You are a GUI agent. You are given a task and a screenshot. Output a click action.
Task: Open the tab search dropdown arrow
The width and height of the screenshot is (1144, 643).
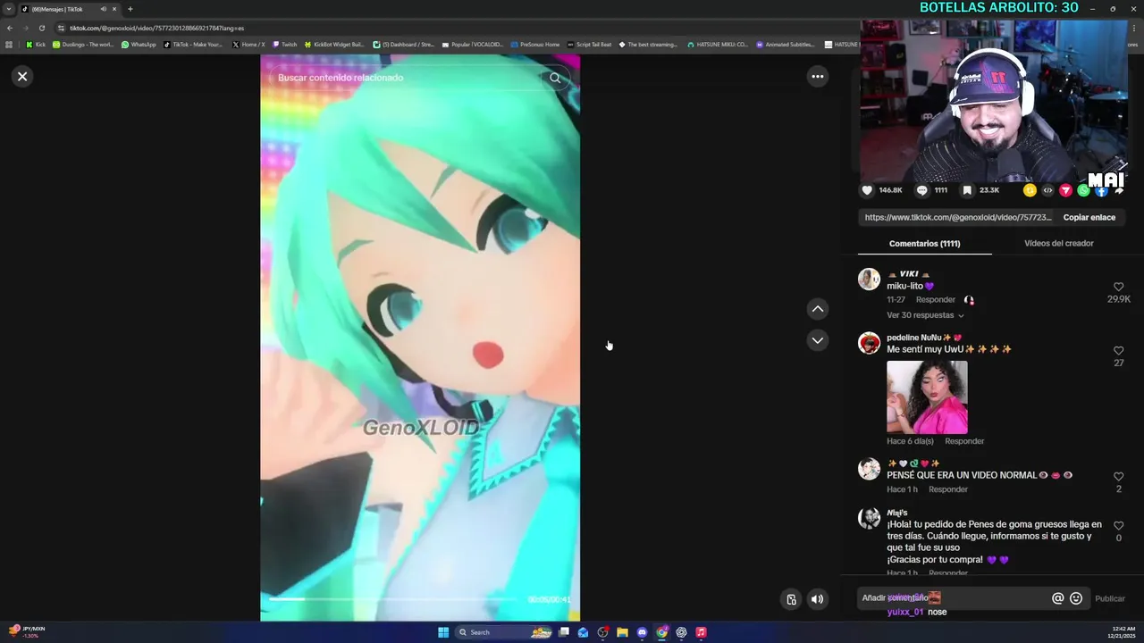9,9
